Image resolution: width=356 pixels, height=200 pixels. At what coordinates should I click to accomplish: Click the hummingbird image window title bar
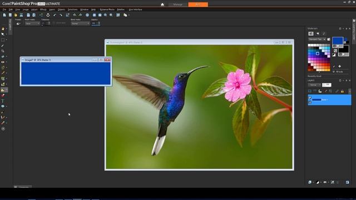[x=199, y=42]
